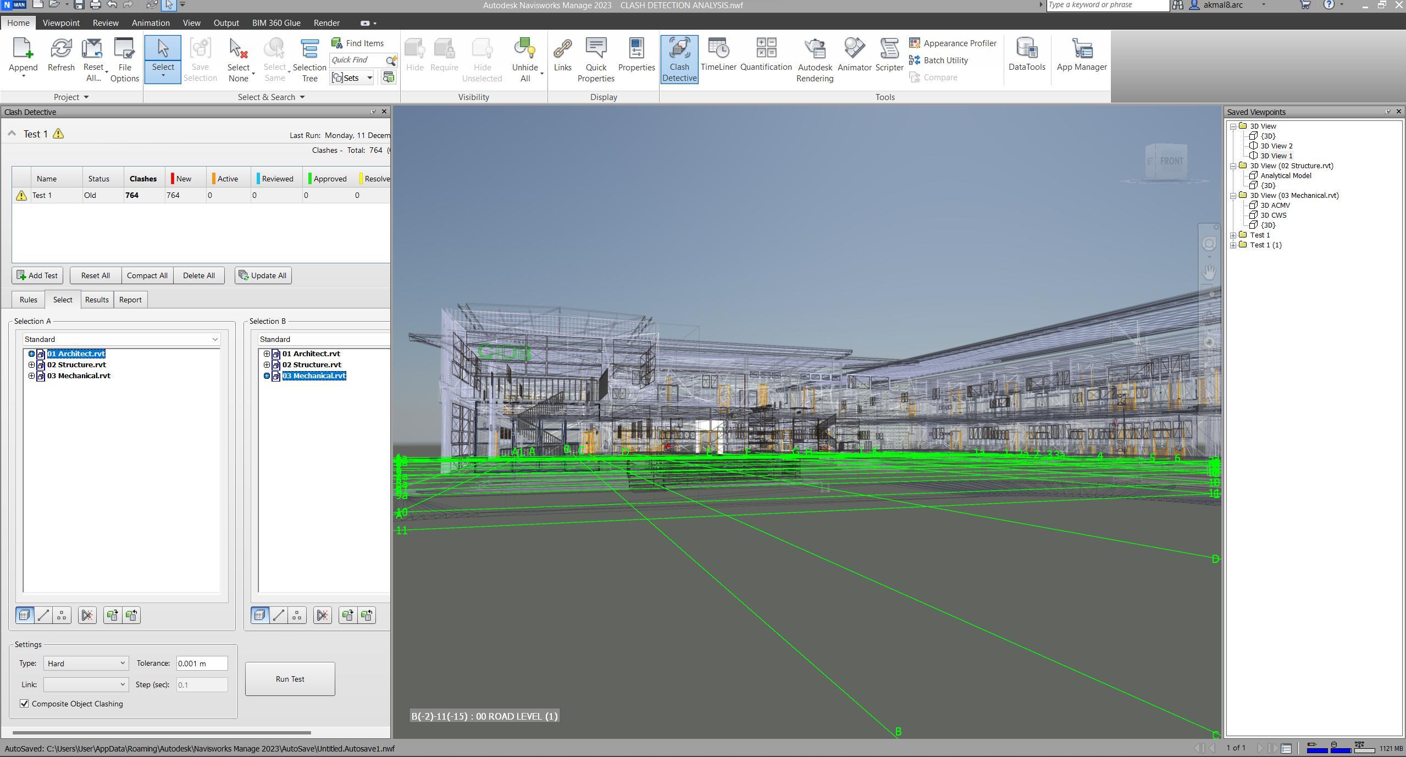
Task: Expand the Test 1 (1) viewpoint folder
Action: [x=1233, y=245]
